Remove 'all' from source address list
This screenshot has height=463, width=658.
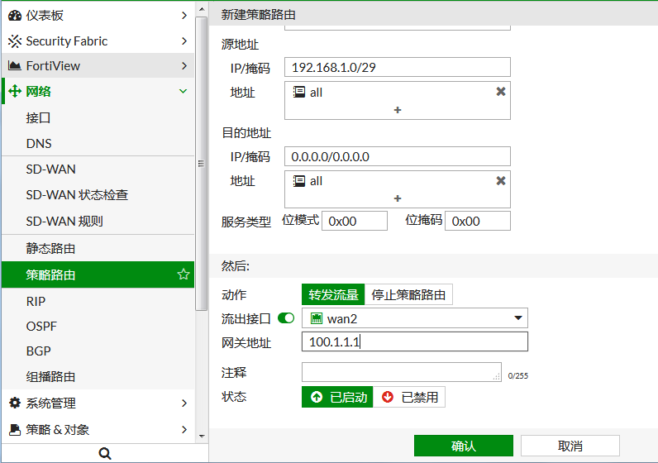click(x=500, y=92)
